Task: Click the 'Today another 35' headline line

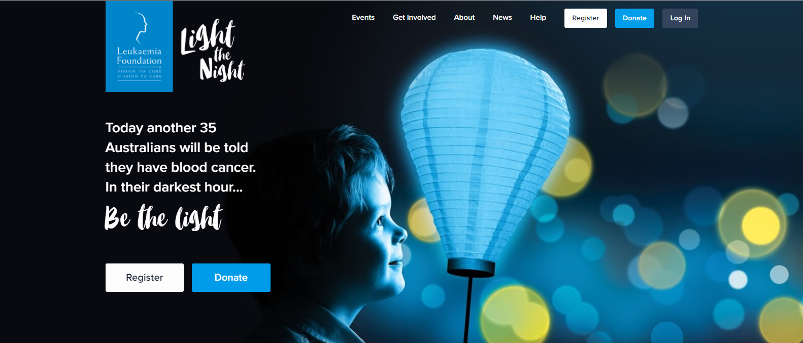Action: [161, 128]
